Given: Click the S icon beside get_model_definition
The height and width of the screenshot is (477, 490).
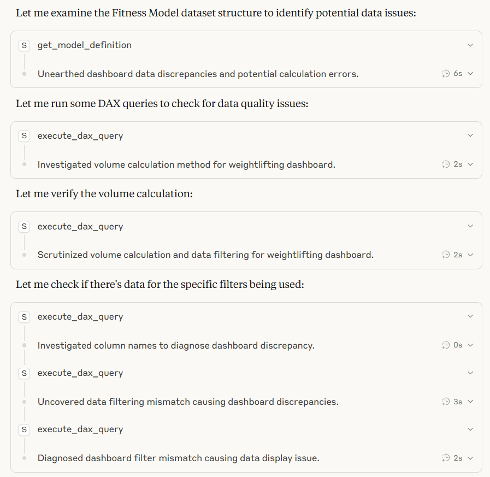Looking at the screenshot, I should click(x=24, y=45).
